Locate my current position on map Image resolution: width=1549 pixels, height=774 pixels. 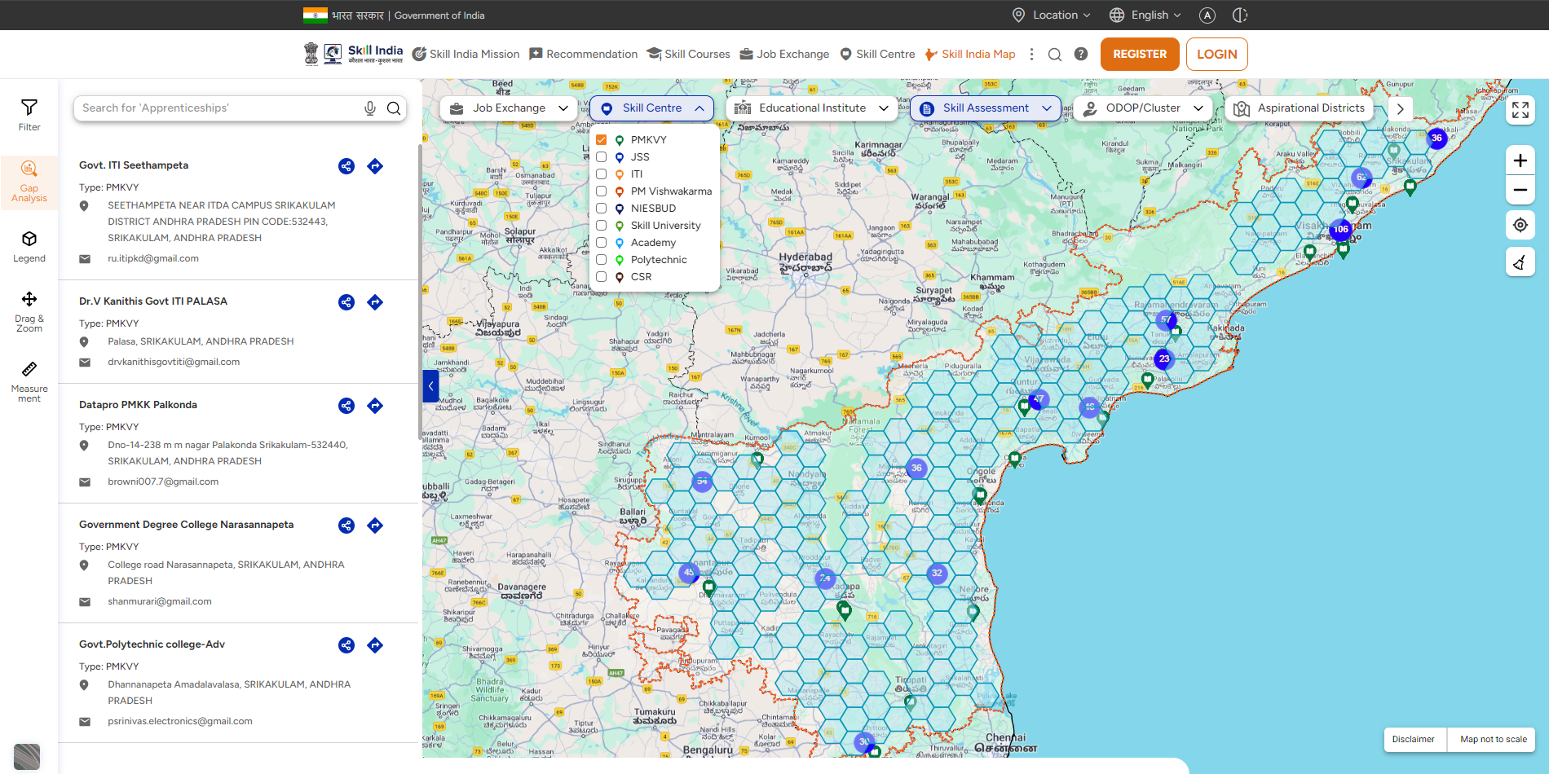[1520, 225]
